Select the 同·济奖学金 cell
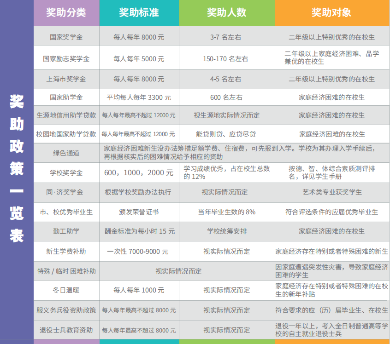Image resolution: width=390 pixels, height=344 pixels. point(66,192)
